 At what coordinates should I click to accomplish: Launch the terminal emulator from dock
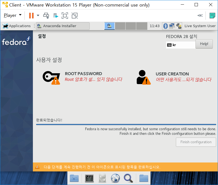coord(89,178)
